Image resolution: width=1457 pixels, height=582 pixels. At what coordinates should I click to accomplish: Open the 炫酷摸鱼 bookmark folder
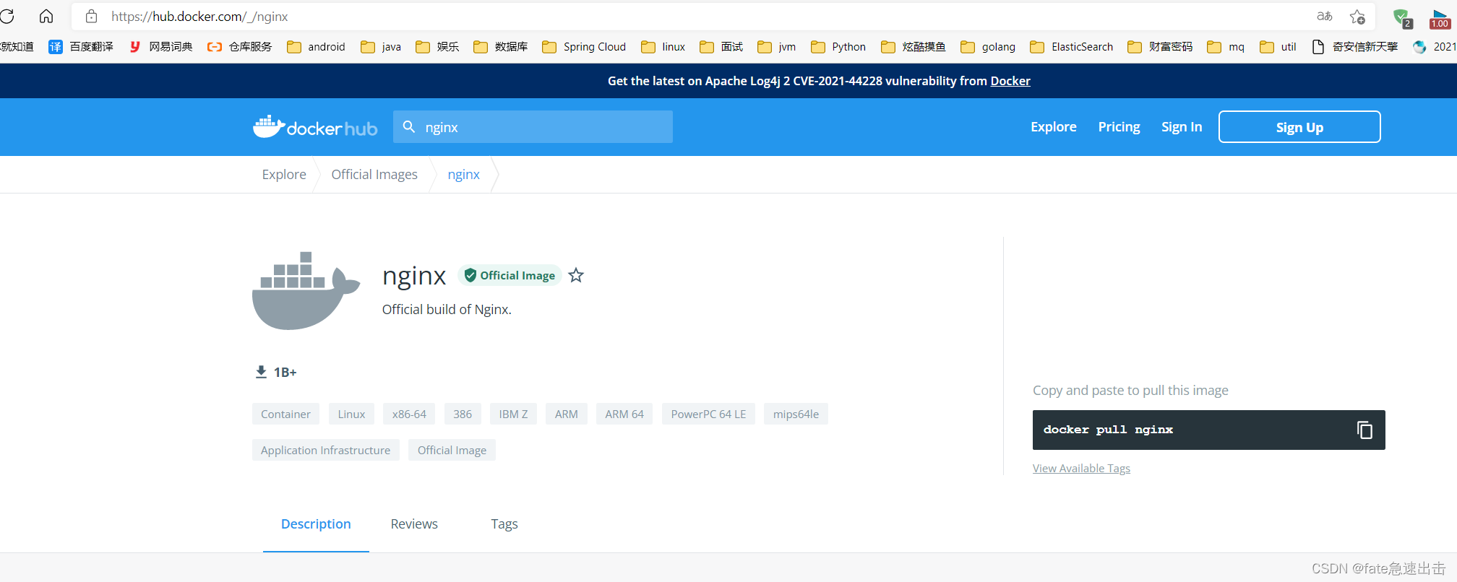point(914,47)
